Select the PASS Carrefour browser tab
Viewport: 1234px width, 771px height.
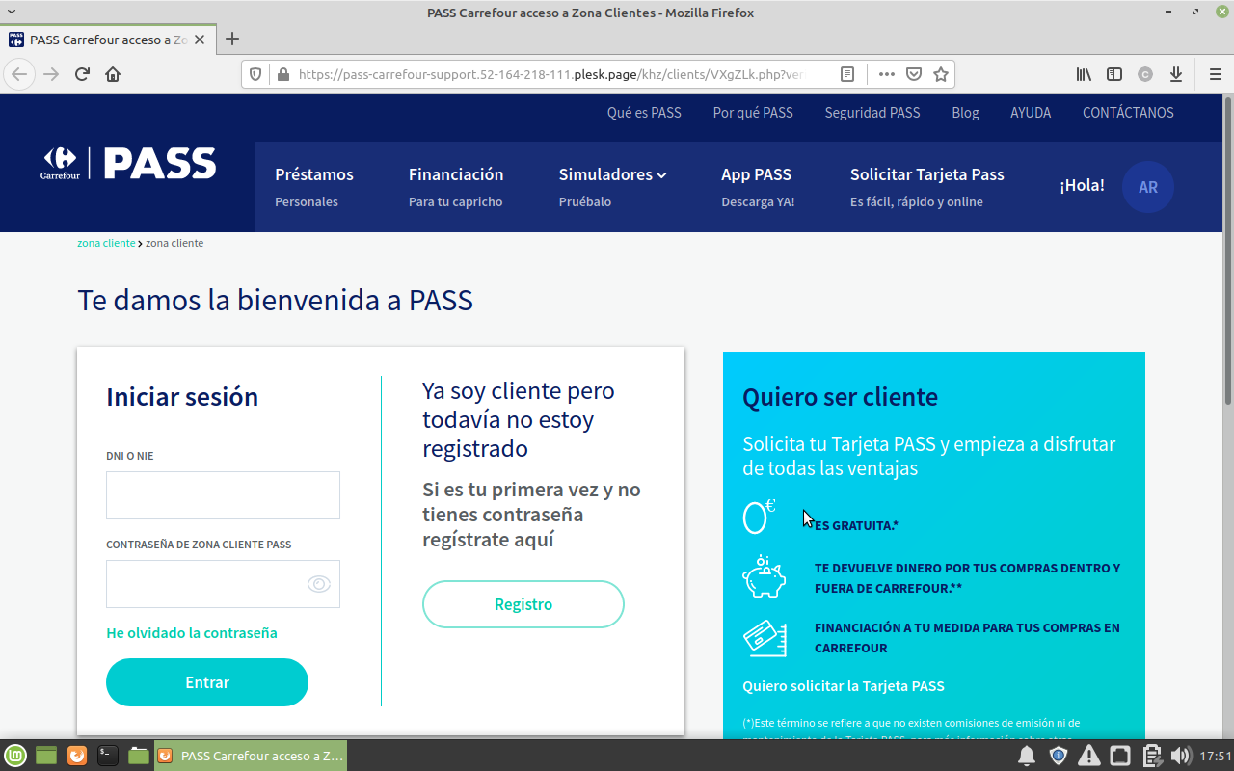click(x=108, y=40)
